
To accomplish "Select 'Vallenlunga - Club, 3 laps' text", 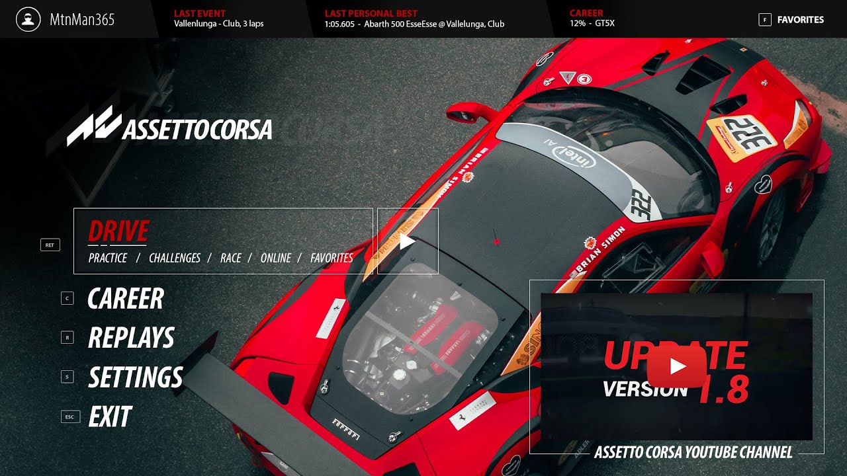I will (x=219, y=24).
